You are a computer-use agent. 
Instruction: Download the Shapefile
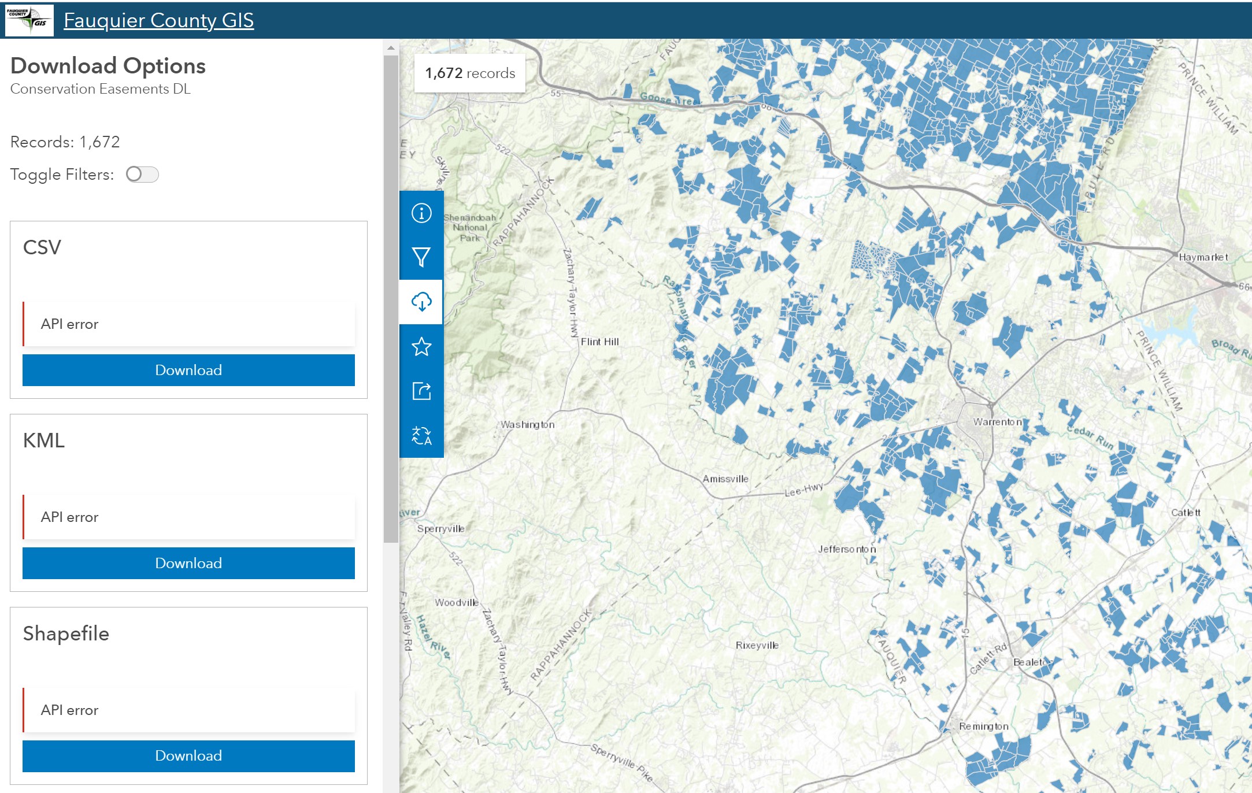tap(188, 755)
